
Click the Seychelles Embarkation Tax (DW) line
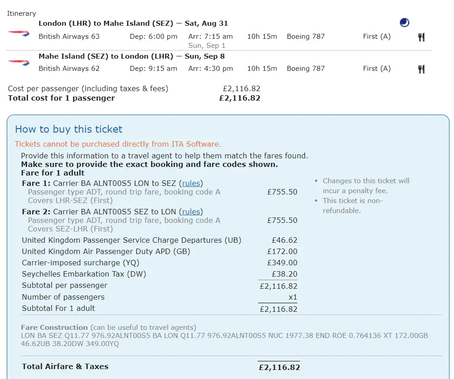[x=84, y=274]
